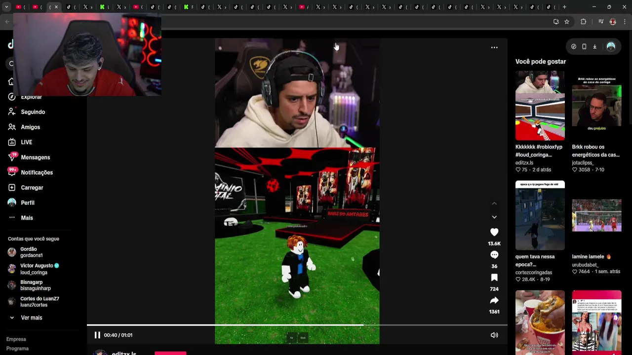Image resolution: width=632 pixels, height=355 pixels.
Task: Pause the playing video
Action: click(97, 335)
